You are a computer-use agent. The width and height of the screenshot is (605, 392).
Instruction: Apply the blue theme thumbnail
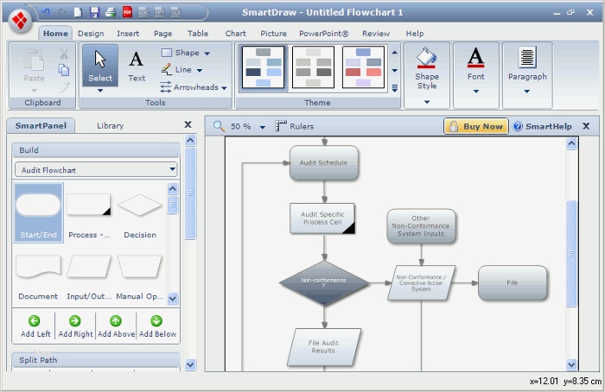tap(263, 67)
